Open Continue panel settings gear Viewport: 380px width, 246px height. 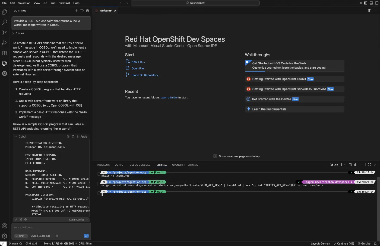coord(87,11)
